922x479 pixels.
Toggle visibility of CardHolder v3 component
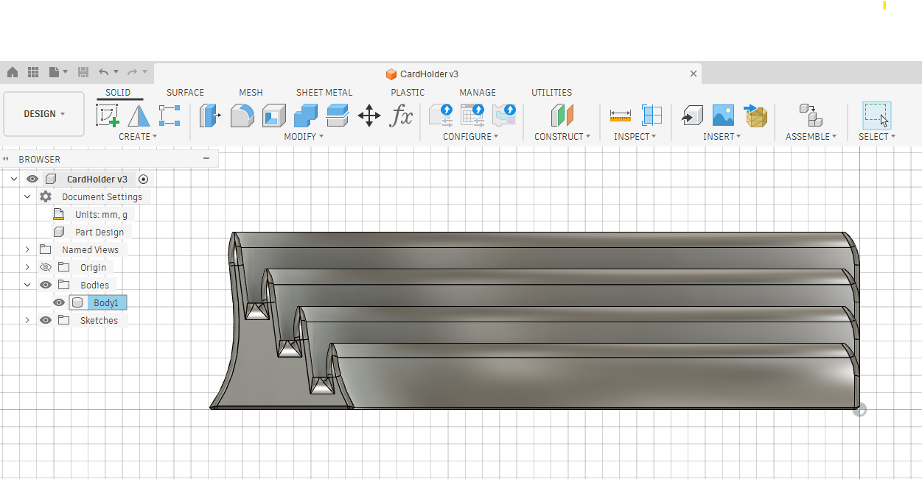point(32,179)
